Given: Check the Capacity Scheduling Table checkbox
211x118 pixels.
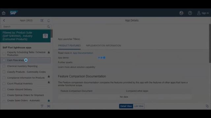Looking at the screenshot, I should (4, 54).
